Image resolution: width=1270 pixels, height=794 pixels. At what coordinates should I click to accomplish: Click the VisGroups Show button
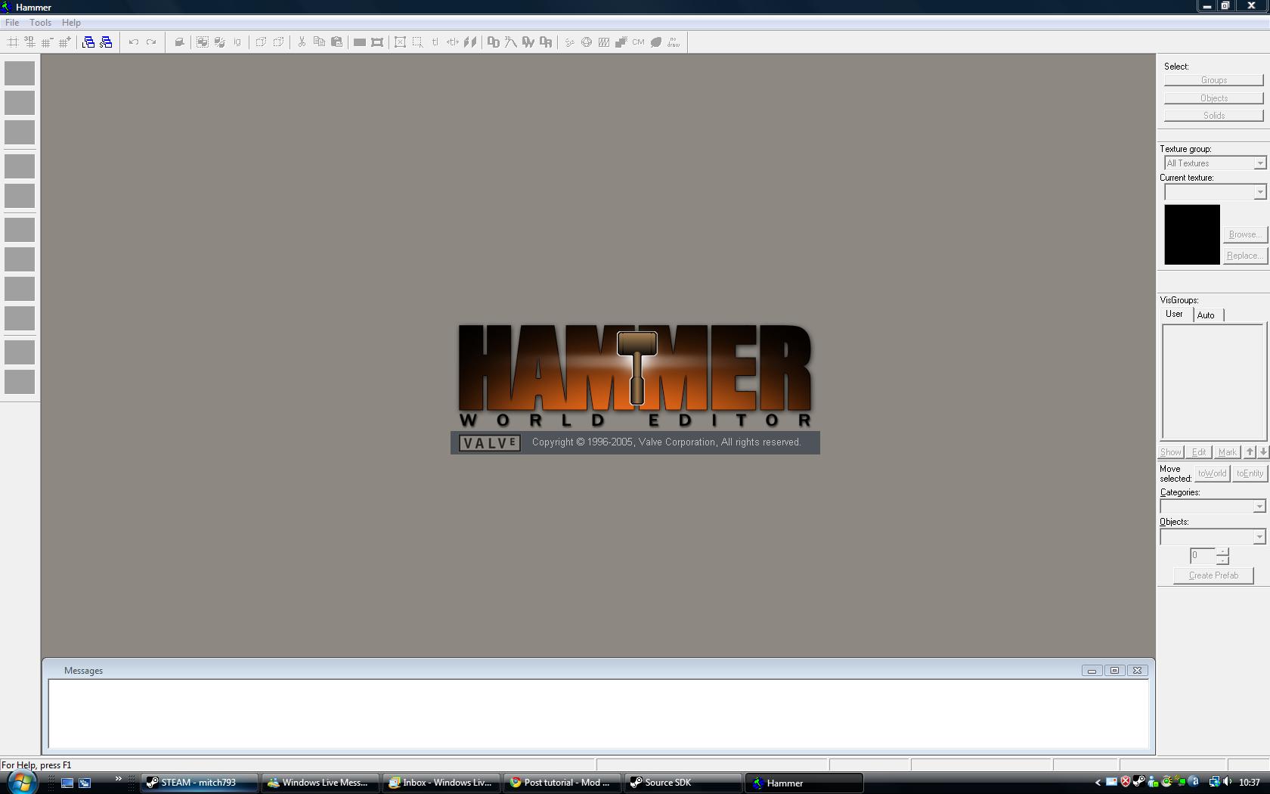1171,452
